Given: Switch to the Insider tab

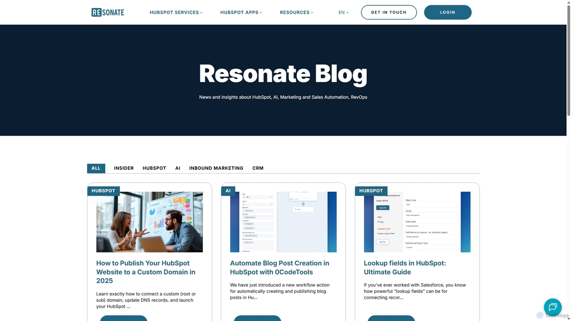Looking at the screenshot, I should pos(124,168).
